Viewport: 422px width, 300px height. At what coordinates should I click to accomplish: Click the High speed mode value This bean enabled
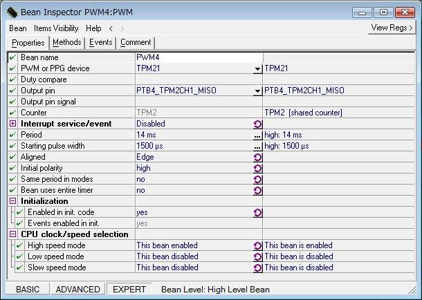tap(167, 245)
